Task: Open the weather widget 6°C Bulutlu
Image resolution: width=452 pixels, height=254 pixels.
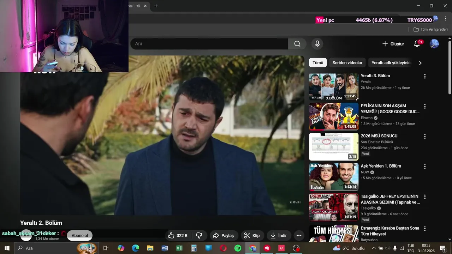Action: click(x=349, y=248)
